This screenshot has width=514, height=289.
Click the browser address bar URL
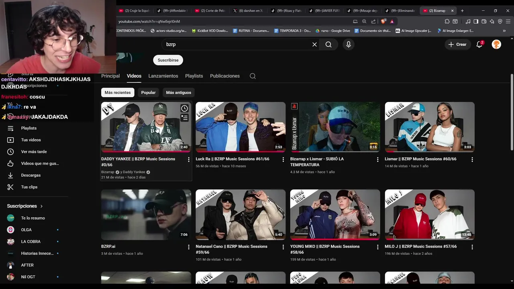click(149, 21)
